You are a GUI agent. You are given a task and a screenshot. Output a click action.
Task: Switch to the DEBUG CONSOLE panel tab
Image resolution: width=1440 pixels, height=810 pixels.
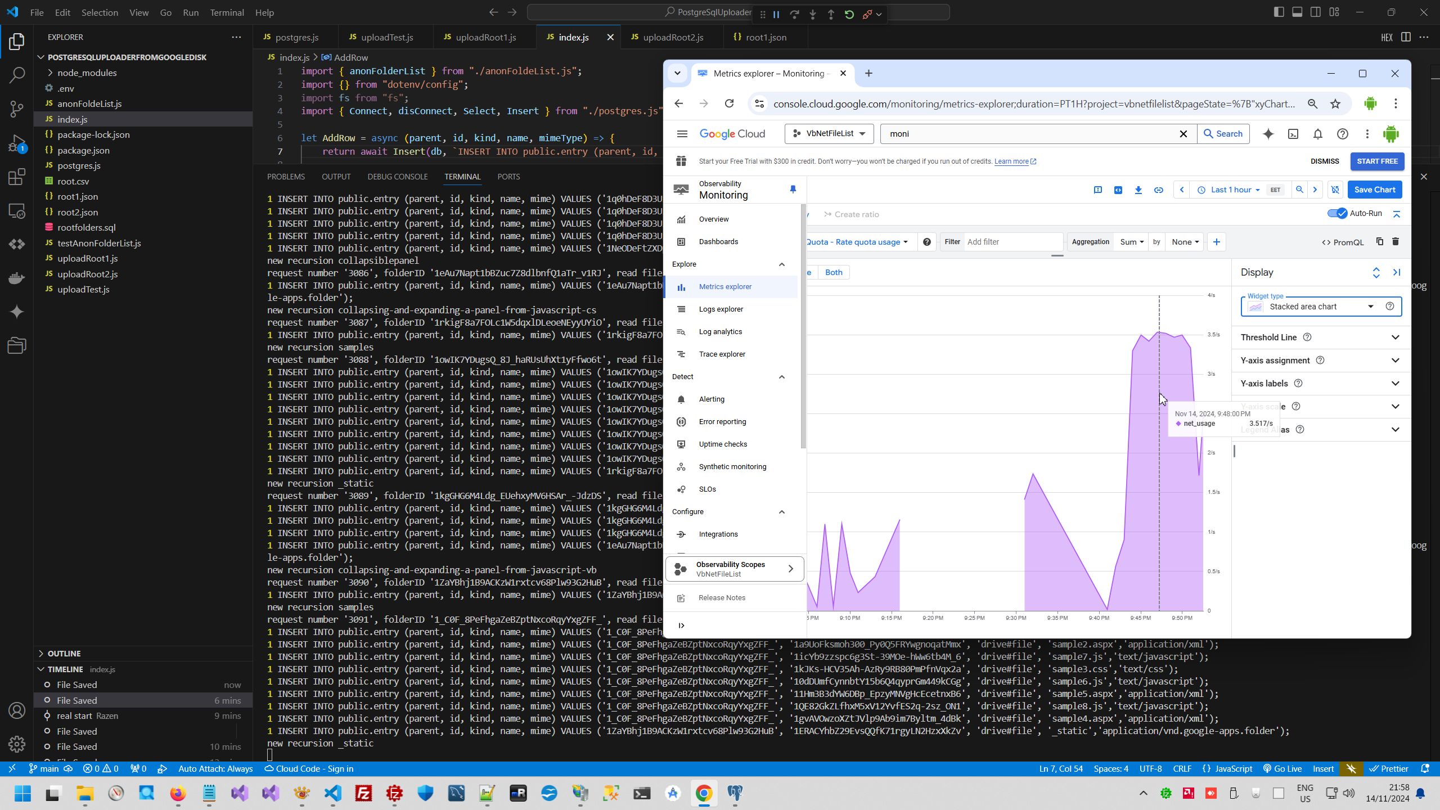397,177
